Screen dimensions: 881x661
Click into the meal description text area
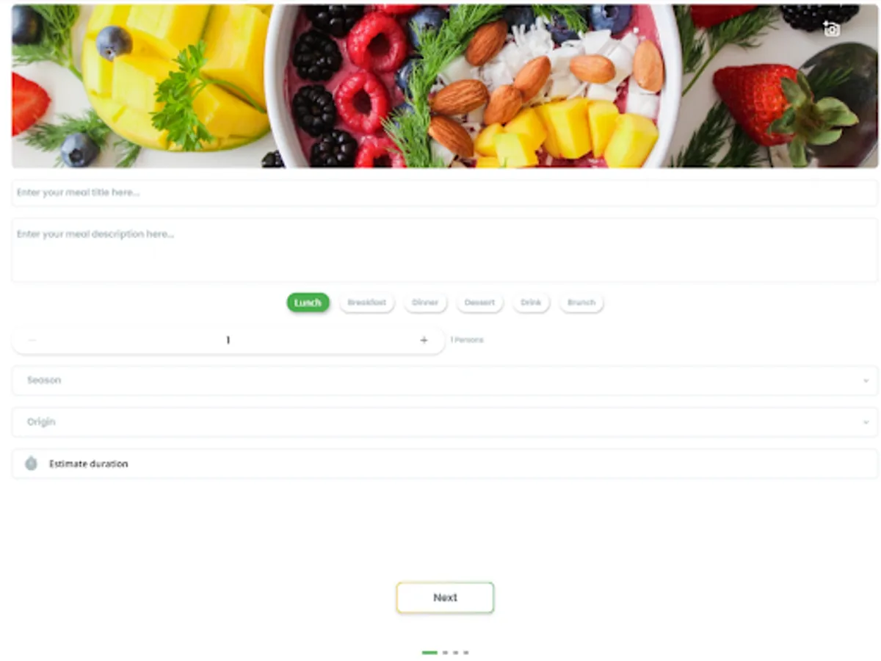pos(445,250)
